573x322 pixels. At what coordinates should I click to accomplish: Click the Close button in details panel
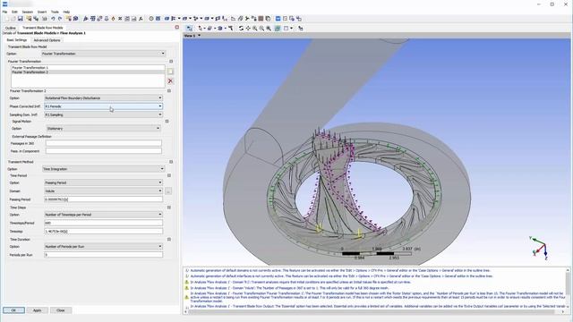pyautogui.click(x=61, y=310)
